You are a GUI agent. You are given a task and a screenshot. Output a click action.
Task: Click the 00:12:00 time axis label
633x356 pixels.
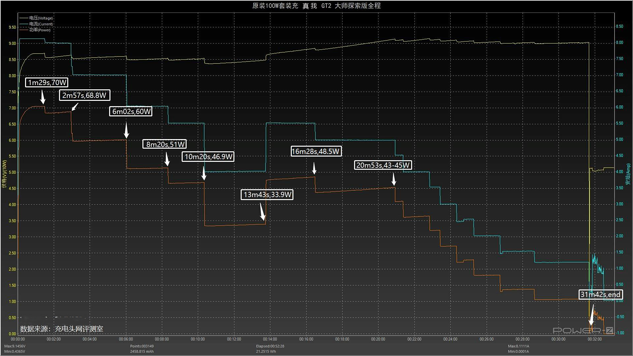point(234,339)
